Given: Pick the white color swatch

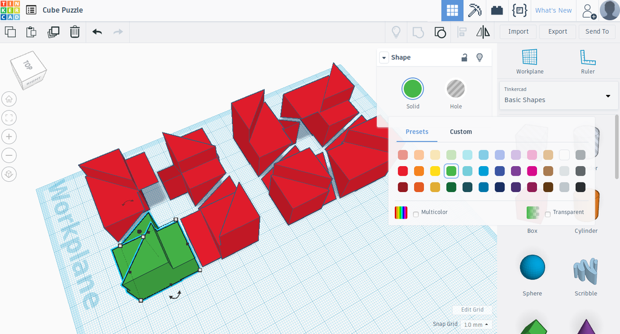Looking at the screenshot, I should coord(564,155).
